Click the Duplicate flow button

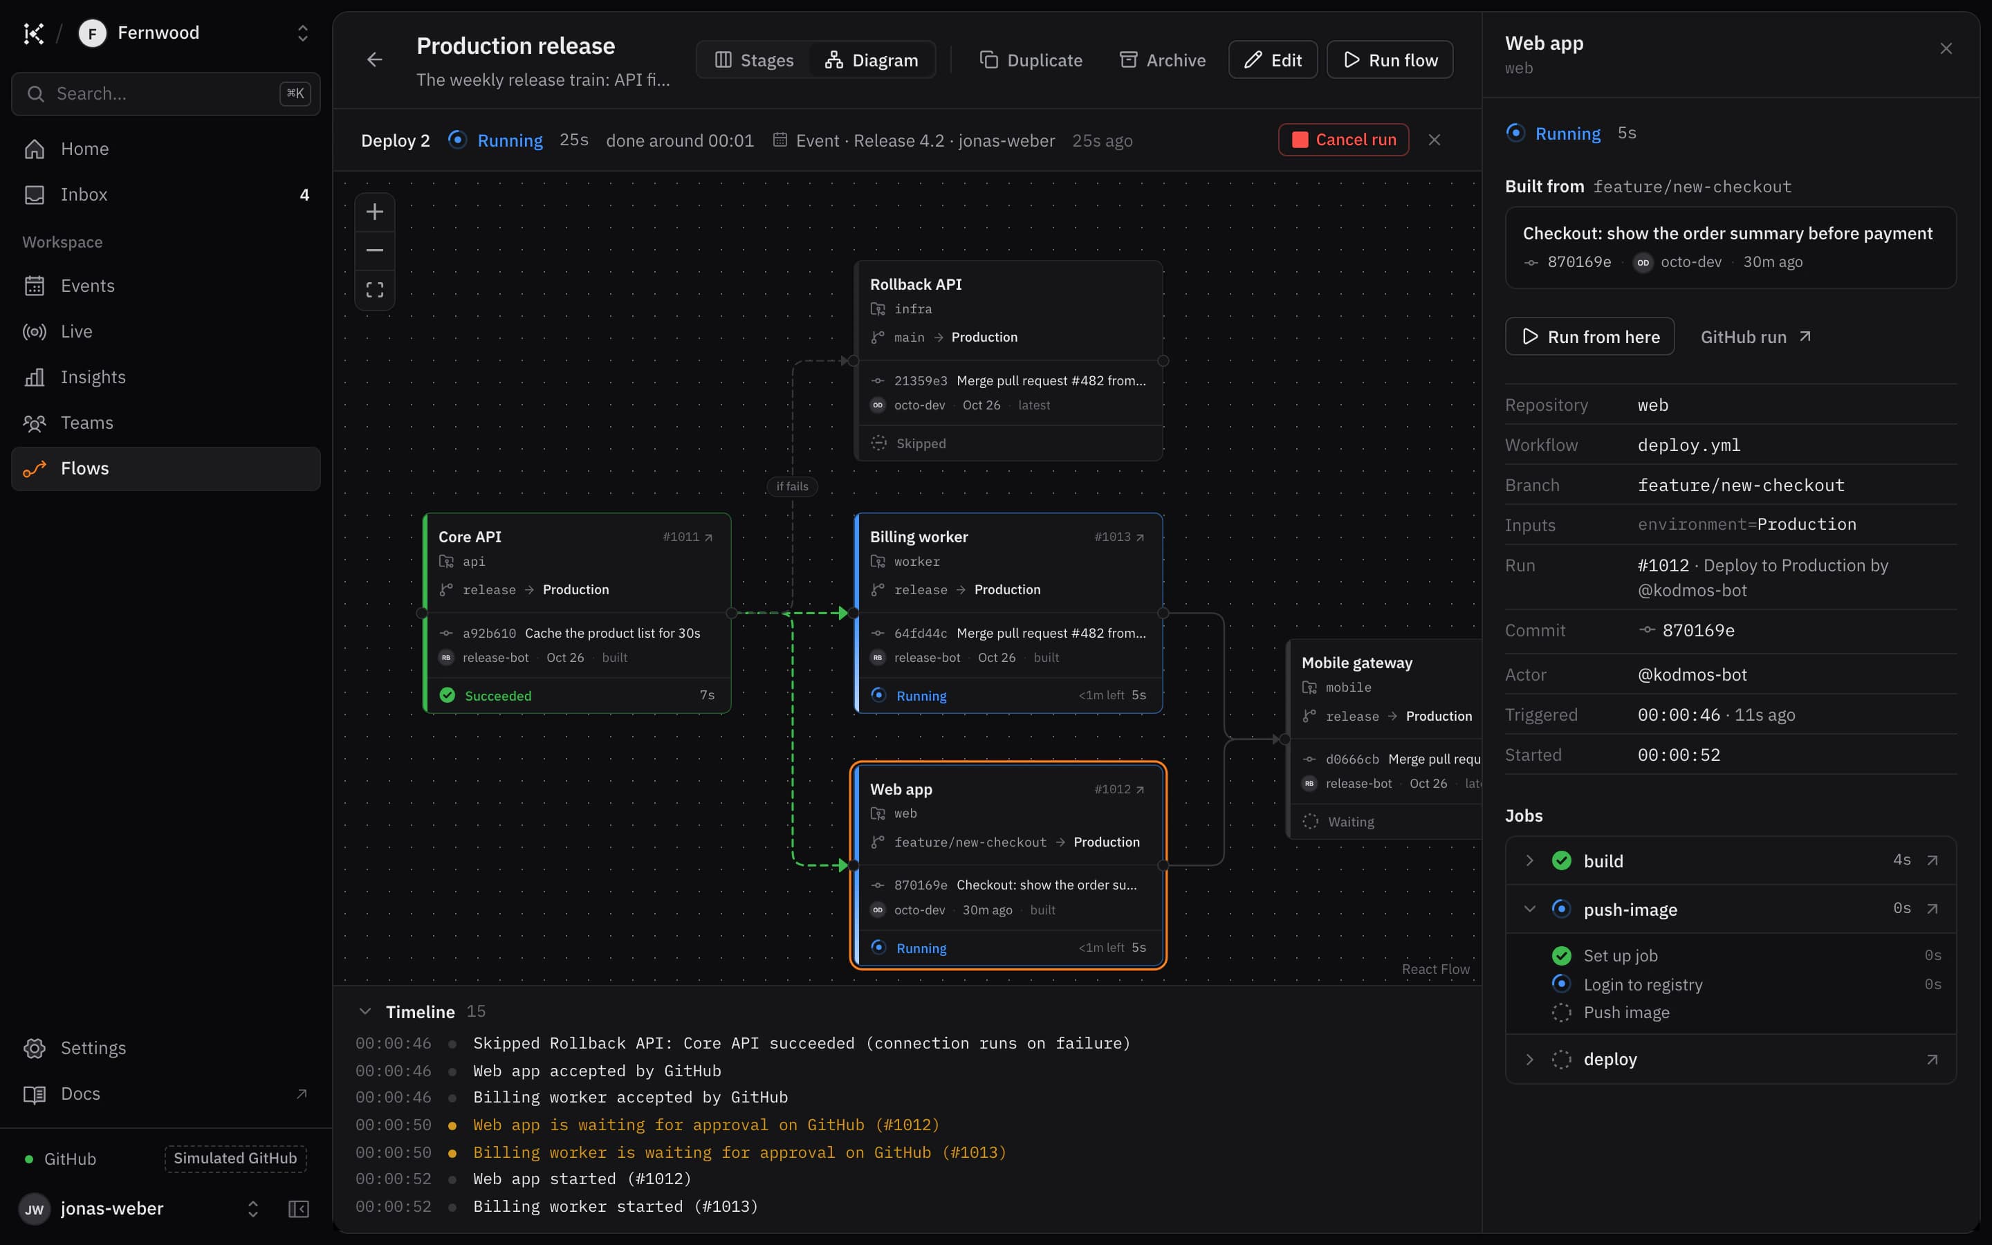1031,60
